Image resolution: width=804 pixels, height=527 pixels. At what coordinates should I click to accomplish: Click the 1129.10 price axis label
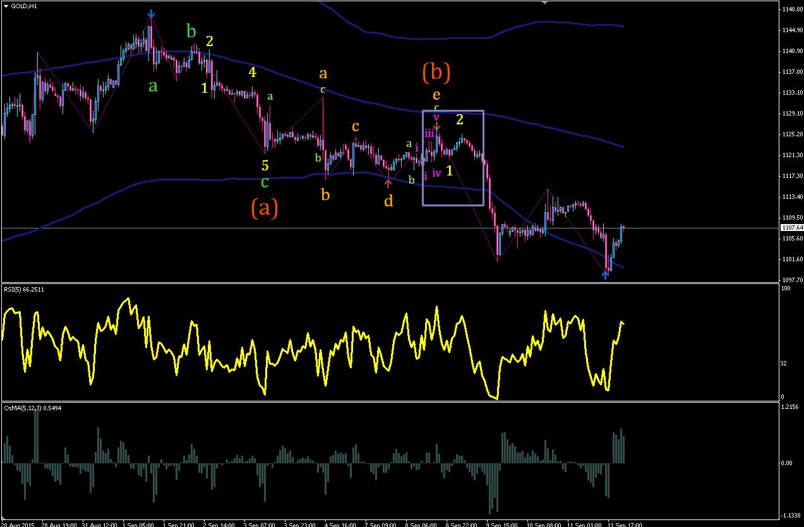tap(791, 114)
